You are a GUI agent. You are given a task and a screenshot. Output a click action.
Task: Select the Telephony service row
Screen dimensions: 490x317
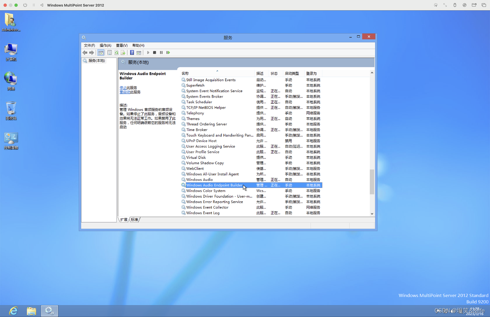tap(251, 113)
